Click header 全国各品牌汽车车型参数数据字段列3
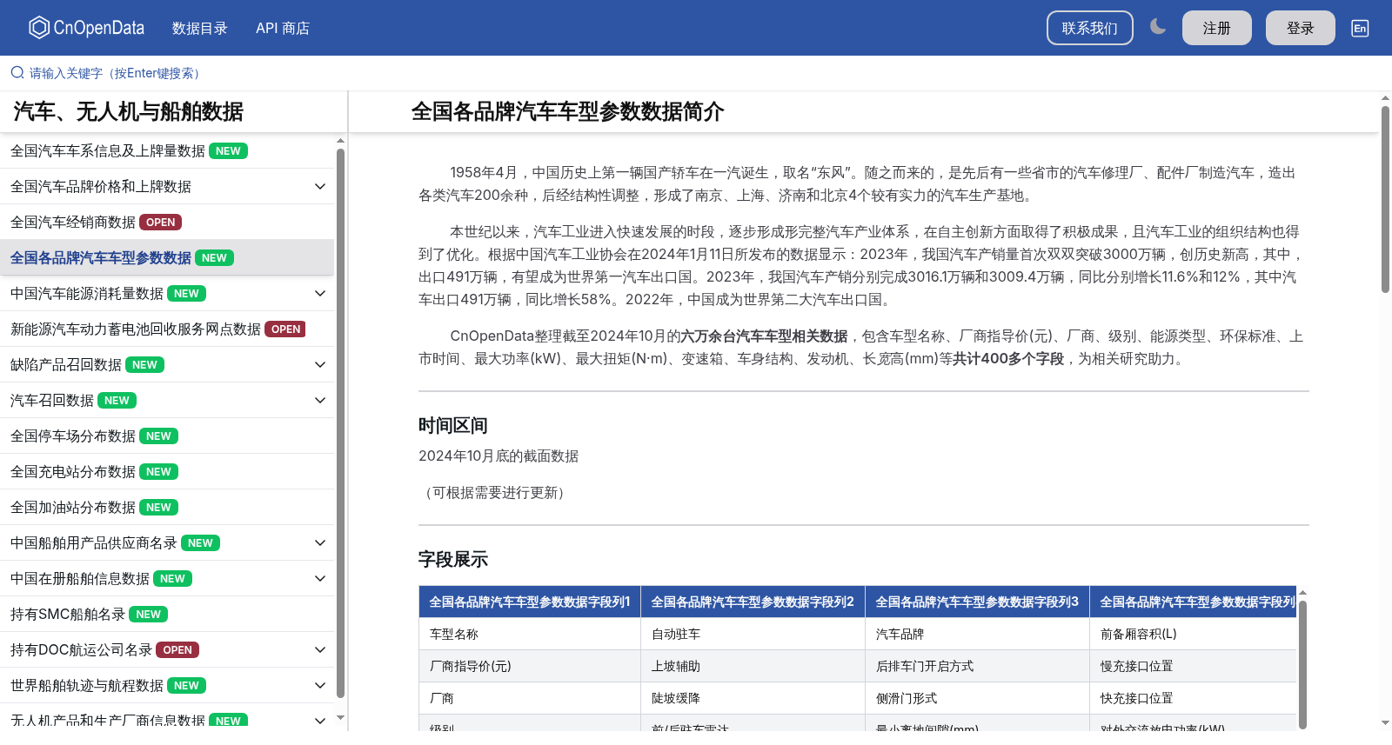 pyautogui.click(x=977, y=602)
